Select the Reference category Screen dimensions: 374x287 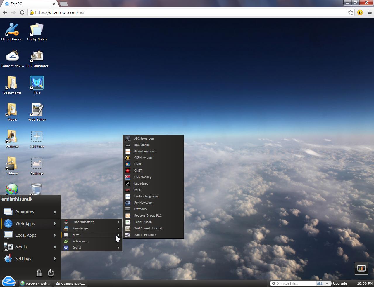(x=92, y=241)
